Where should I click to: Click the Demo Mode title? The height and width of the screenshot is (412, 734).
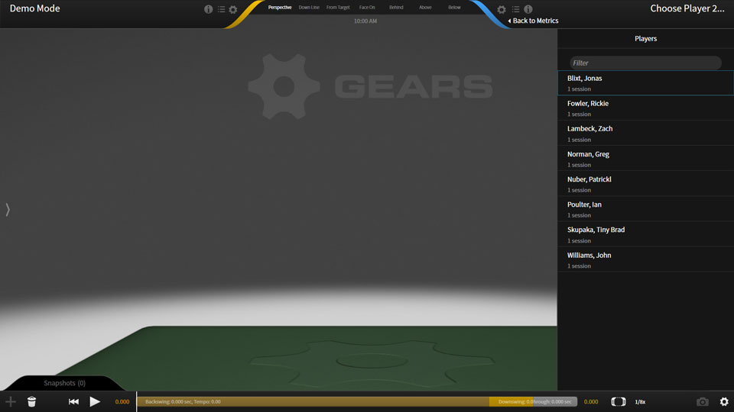pyautogui.click(x=34, y=8)
